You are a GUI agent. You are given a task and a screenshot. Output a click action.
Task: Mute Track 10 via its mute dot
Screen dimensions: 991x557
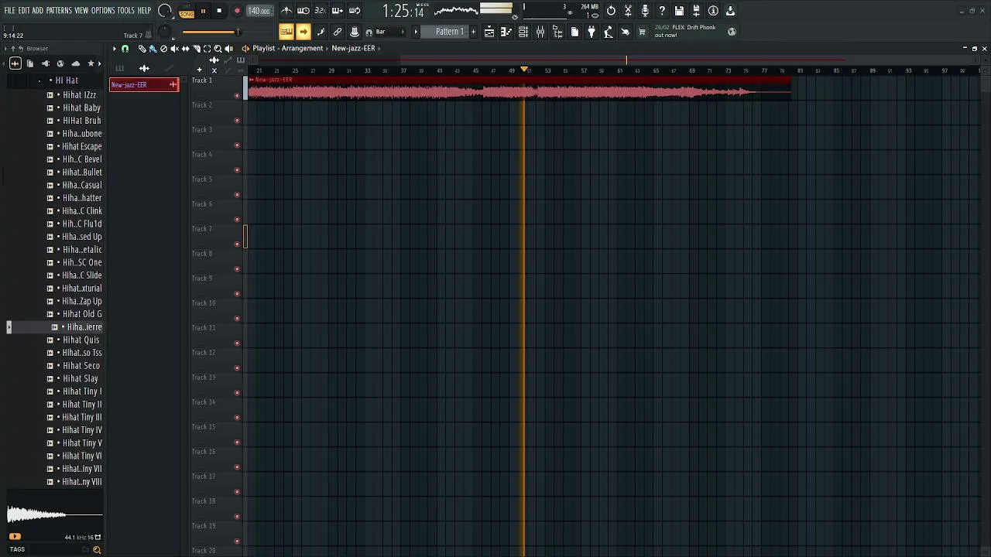point(237,319)
